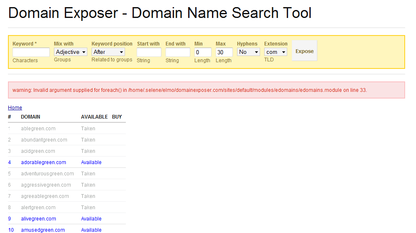Click Taken status for acidgreen.com
This screenshot has height=233, width=416.
[88, 151]
